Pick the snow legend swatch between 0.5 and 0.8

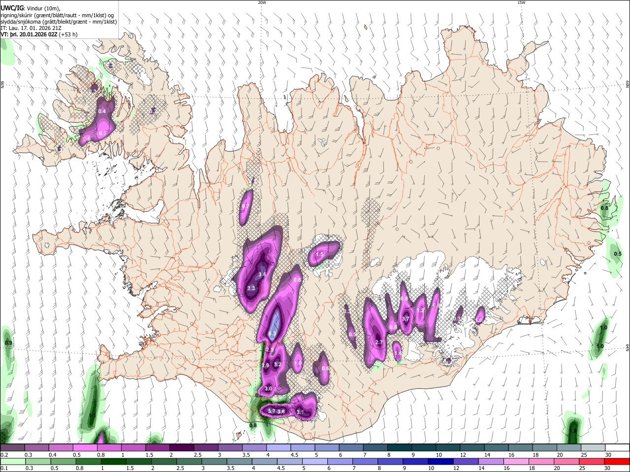pyautogui.click(x=85, y=447)
